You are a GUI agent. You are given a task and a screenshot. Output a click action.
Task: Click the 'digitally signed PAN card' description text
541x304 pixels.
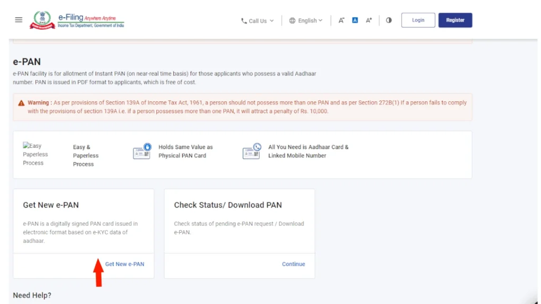click(x=80, y=232)
